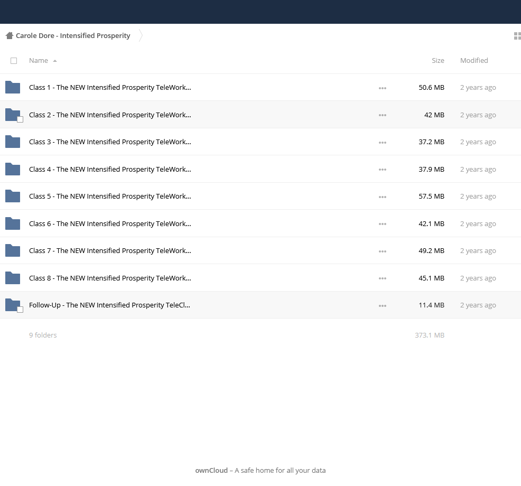Screen dimensions: 521x486
Task: Click the modified date of Class 1 row
Action: (x=478, y=87)
